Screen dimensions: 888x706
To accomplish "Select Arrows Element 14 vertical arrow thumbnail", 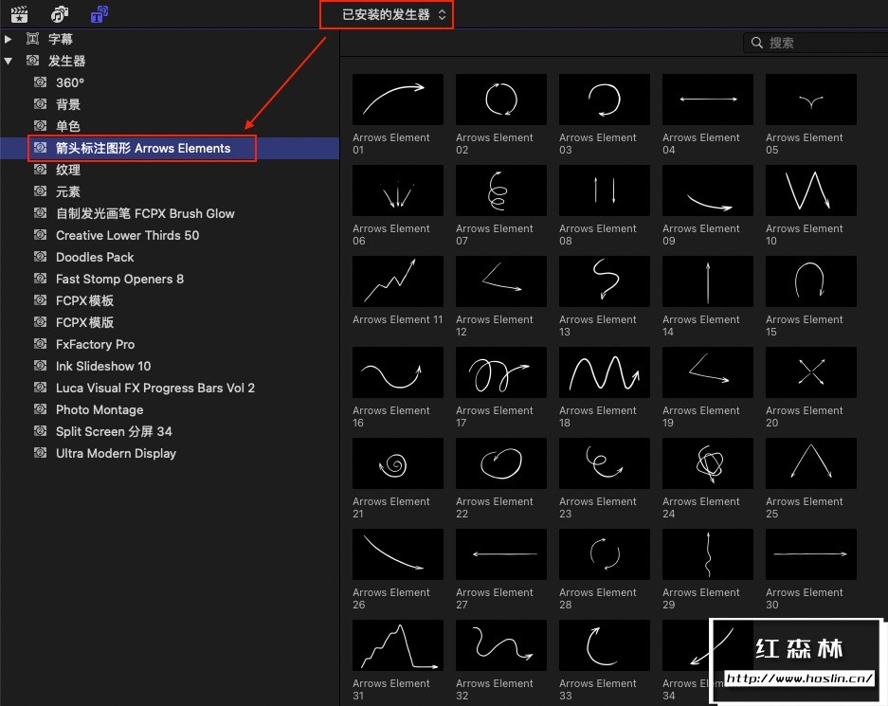I will (x=708, y=281).
